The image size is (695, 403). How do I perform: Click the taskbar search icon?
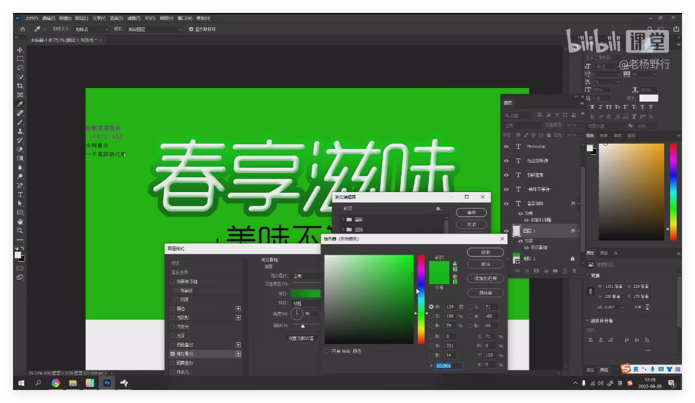coord(38,383)
